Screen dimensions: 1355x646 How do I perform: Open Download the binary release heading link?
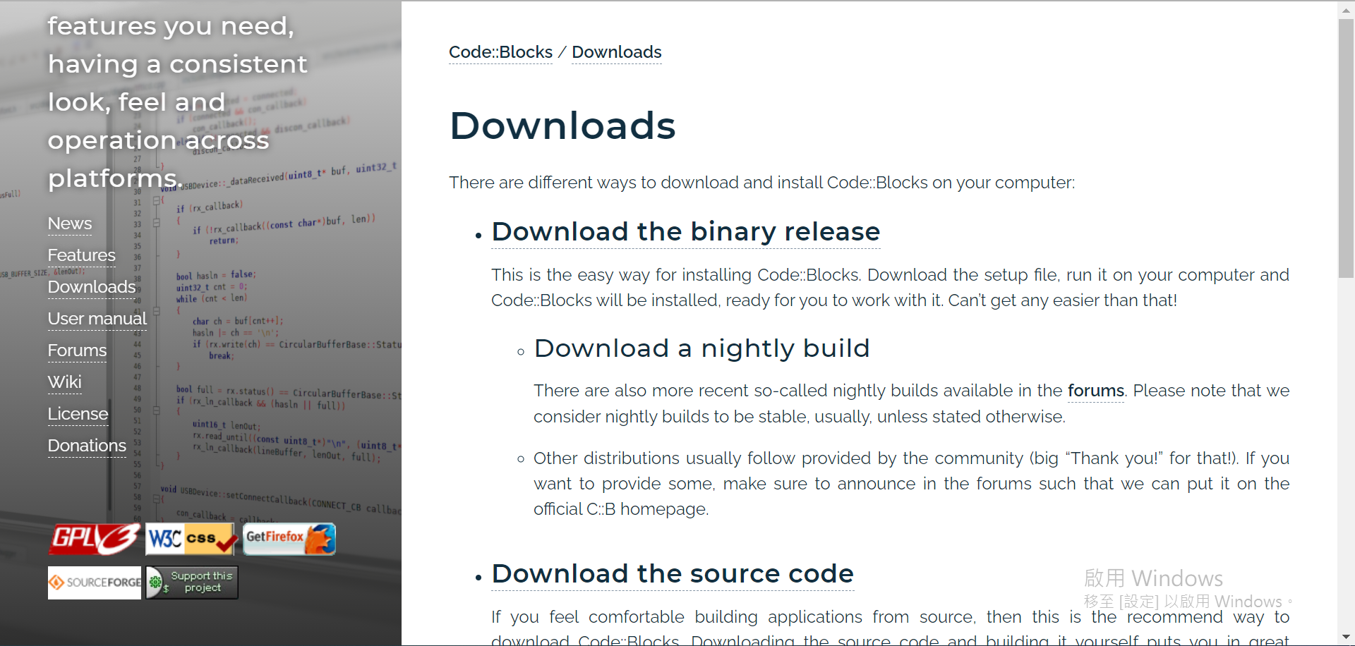tap(686, 232)
